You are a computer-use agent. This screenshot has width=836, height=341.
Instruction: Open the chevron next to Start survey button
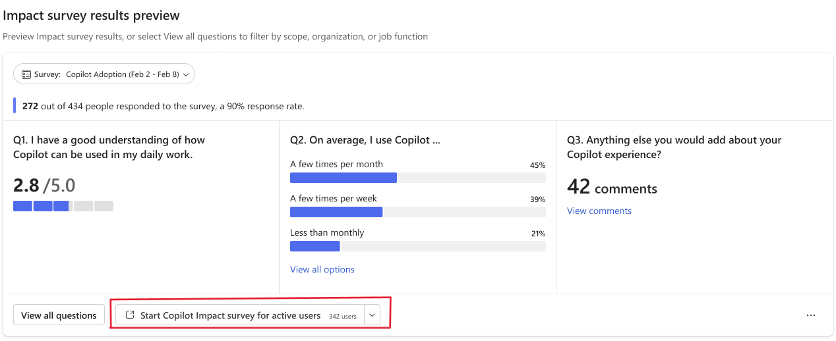pos(372,315)
